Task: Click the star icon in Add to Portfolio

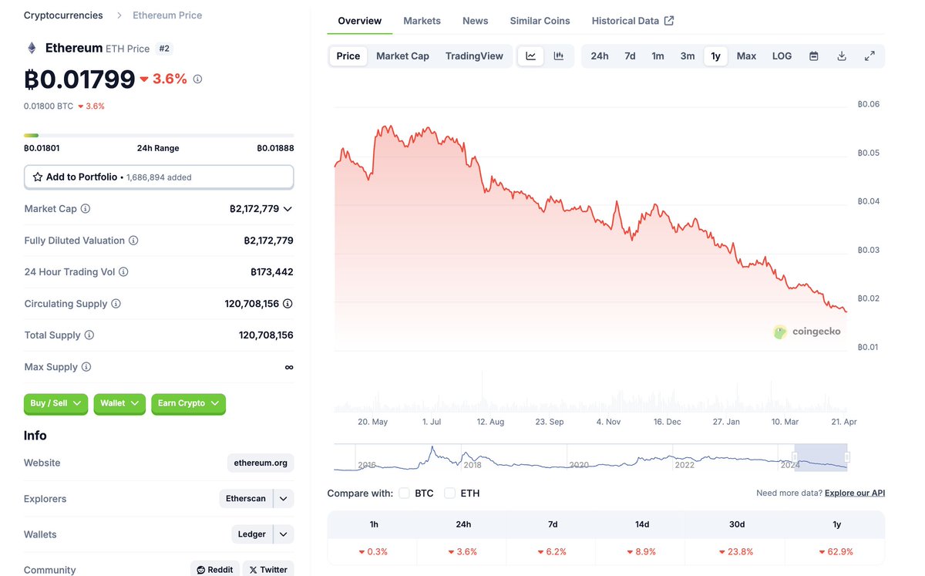Action: point(38,177)
